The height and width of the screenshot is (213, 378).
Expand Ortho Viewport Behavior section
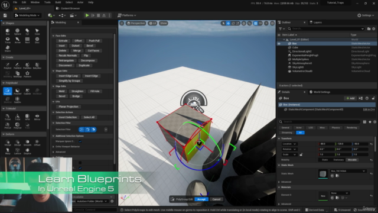[53, 147]
